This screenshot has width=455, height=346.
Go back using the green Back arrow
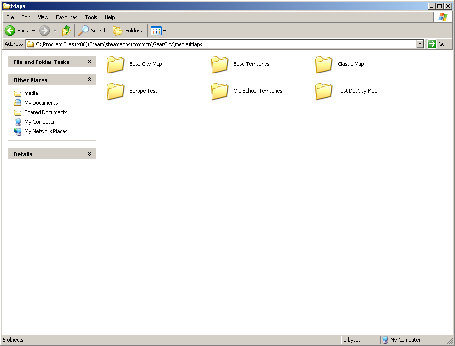click(x=10, y=31)
